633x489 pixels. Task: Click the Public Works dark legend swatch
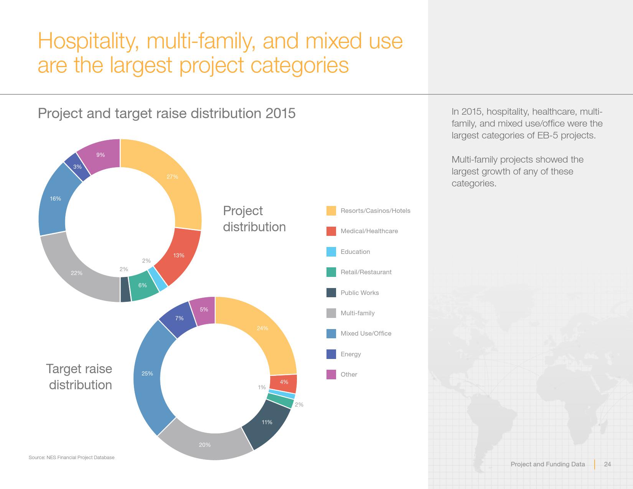331,293
